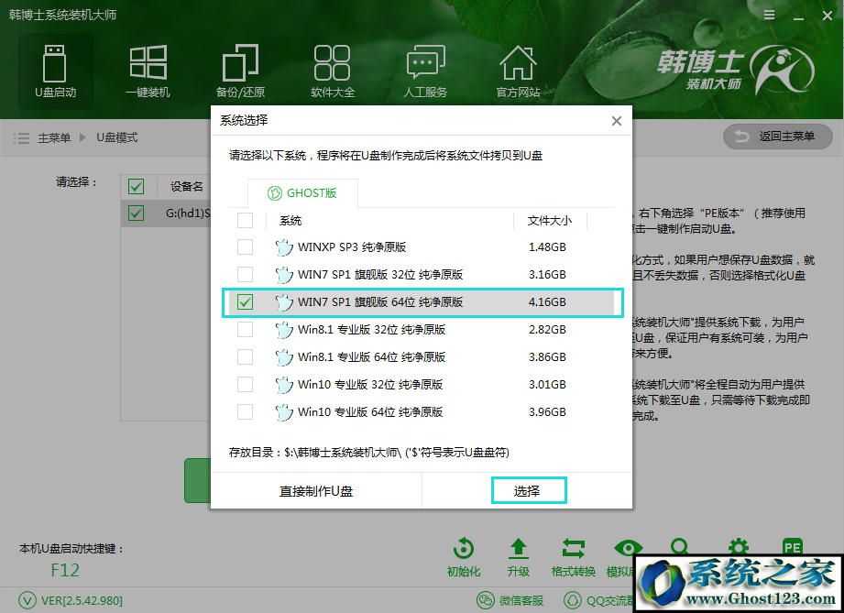Click U盘模式 in the breadcrumb
The width and height of the screenshot is (844, 613).
116,137
